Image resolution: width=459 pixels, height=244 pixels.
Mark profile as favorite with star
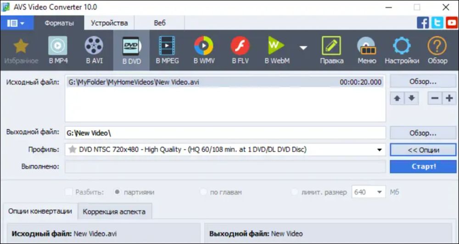click(x=72, y=150)
